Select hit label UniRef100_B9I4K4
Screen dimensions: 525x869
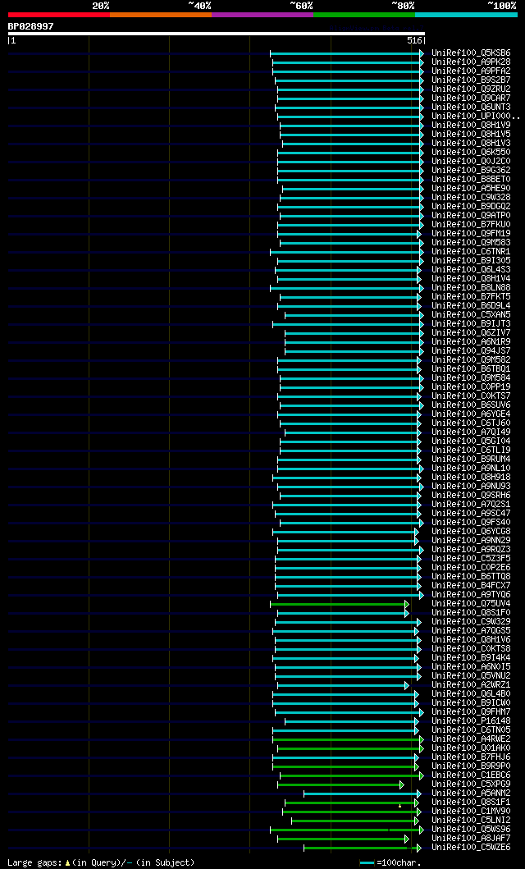pyautogui.click(x=472, y=658)
